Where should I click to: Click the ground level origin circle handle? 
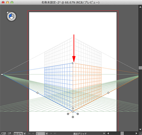[x=73, y=112]
